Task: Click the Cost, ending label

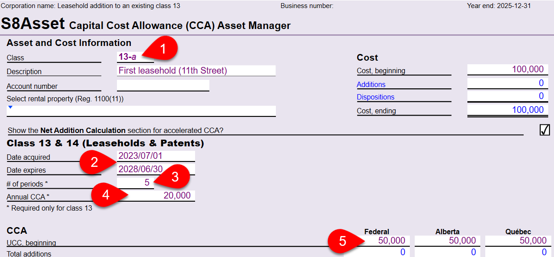Action: (376, 111)
